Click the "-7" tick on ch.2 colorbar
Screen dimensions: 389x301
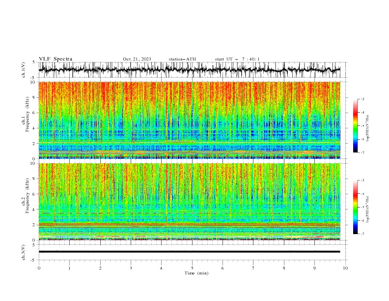[x=362, y=234]
